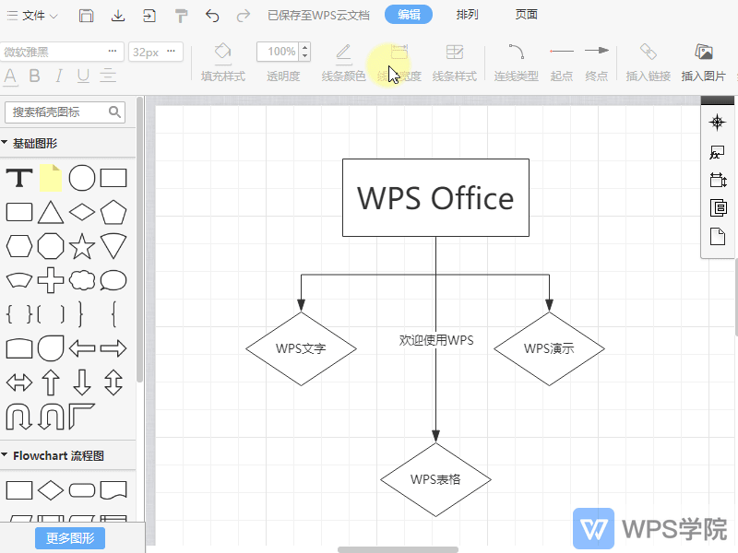Click the 欢迎使用WPS connector label
The image size is (738, 553).
pyautogui.click(x=436, y=340)
